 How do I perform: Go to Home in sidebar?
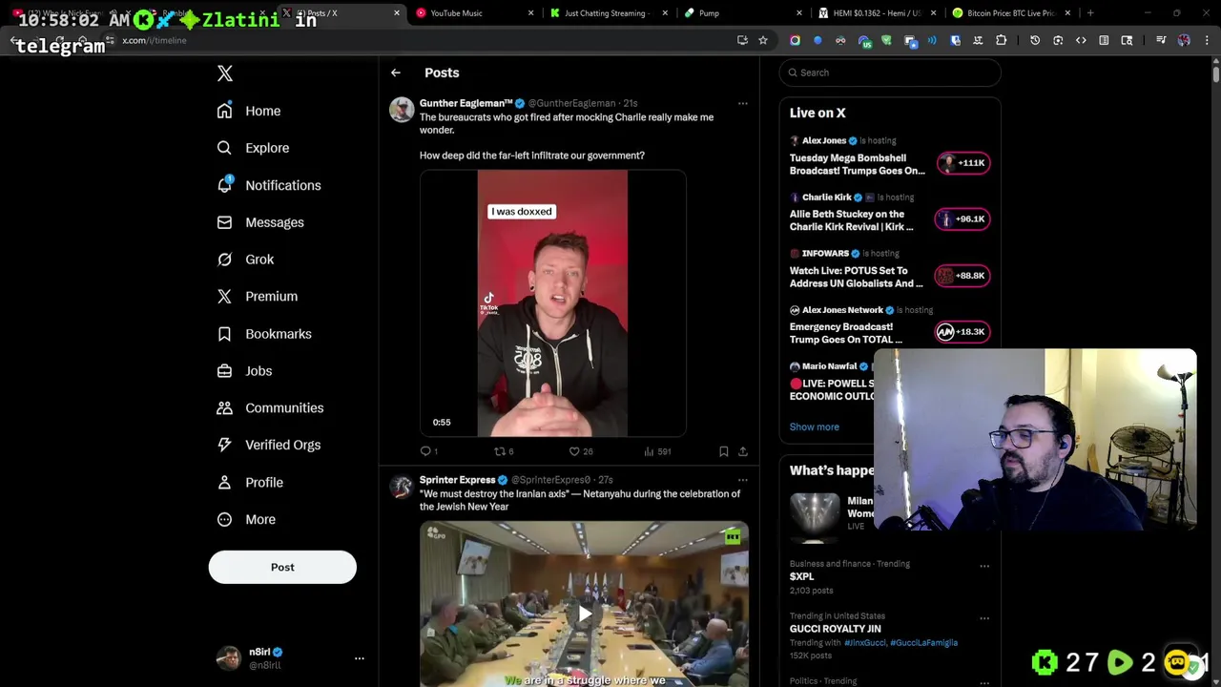click(249, 111)
